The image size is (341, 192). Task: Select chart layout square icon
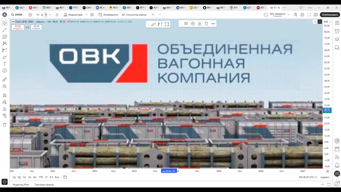[x=266, y=15]
